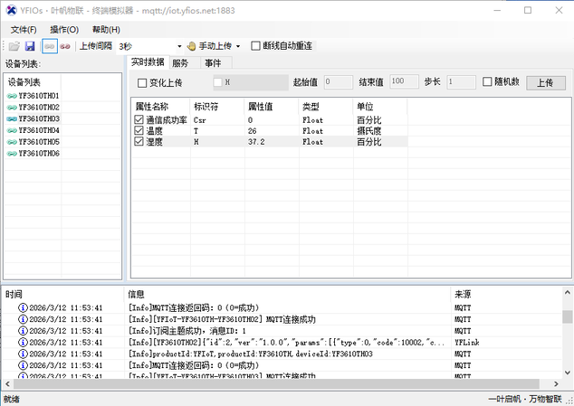The image size is (574, 406).
Task: Click info icon of 订阅主题成功 log row
Action: point(23,331)
